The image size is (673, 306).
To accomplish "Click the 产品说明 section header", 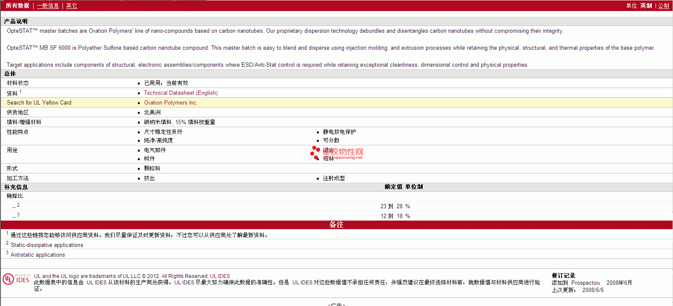I will tap(16, 21).
